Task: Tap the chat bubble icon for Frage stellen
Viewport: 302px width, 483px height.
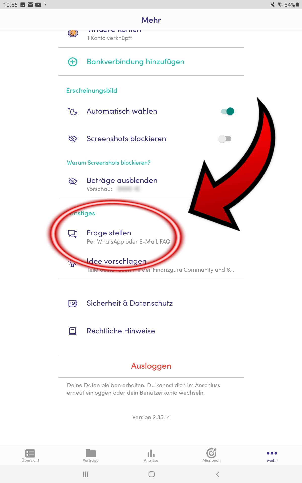Action: pyautogui.click(x=73, y=234)
